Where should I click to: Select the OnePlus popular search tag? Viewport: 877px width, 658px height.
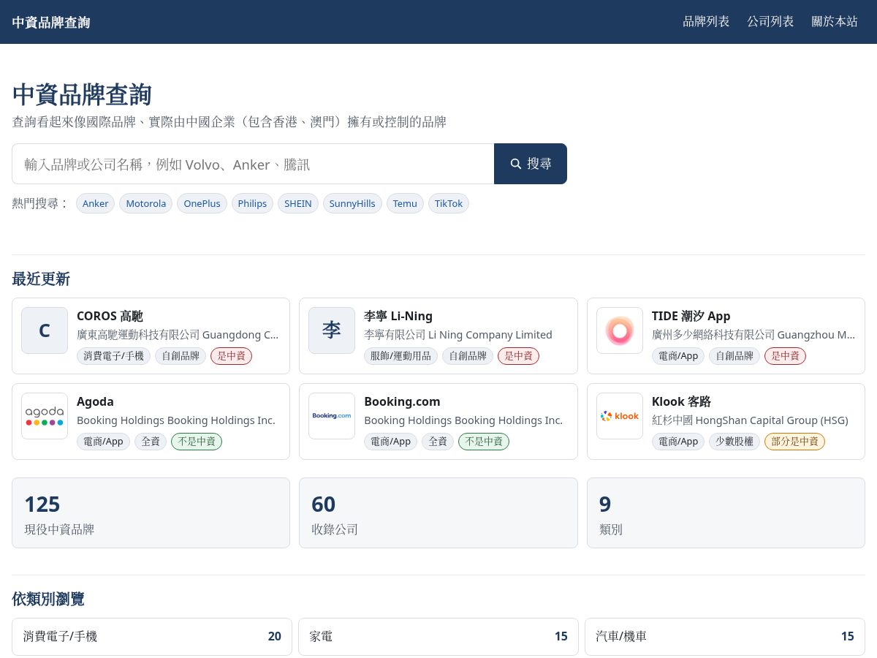click(x=202, y=203)
